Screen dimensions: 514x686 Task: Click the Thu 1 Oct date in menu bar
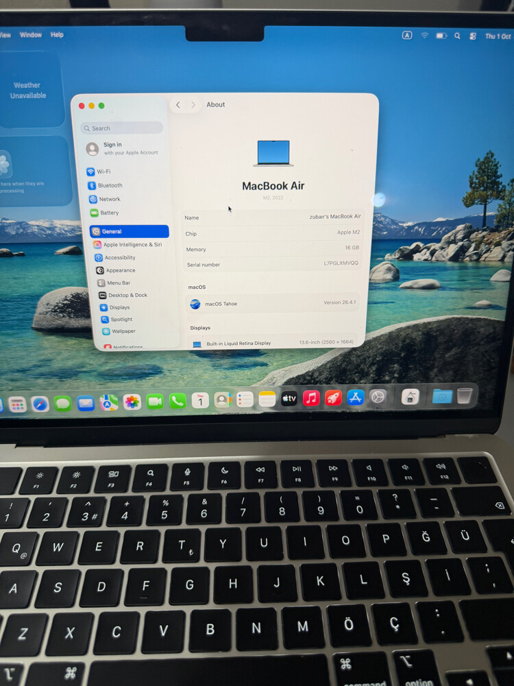click(x=498, y=36)
